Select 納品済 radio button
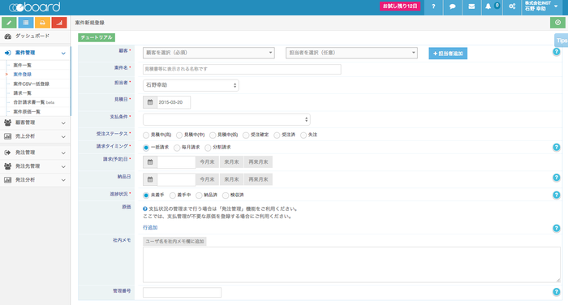Screen dimensions: 568x305 tap(200, 195)
